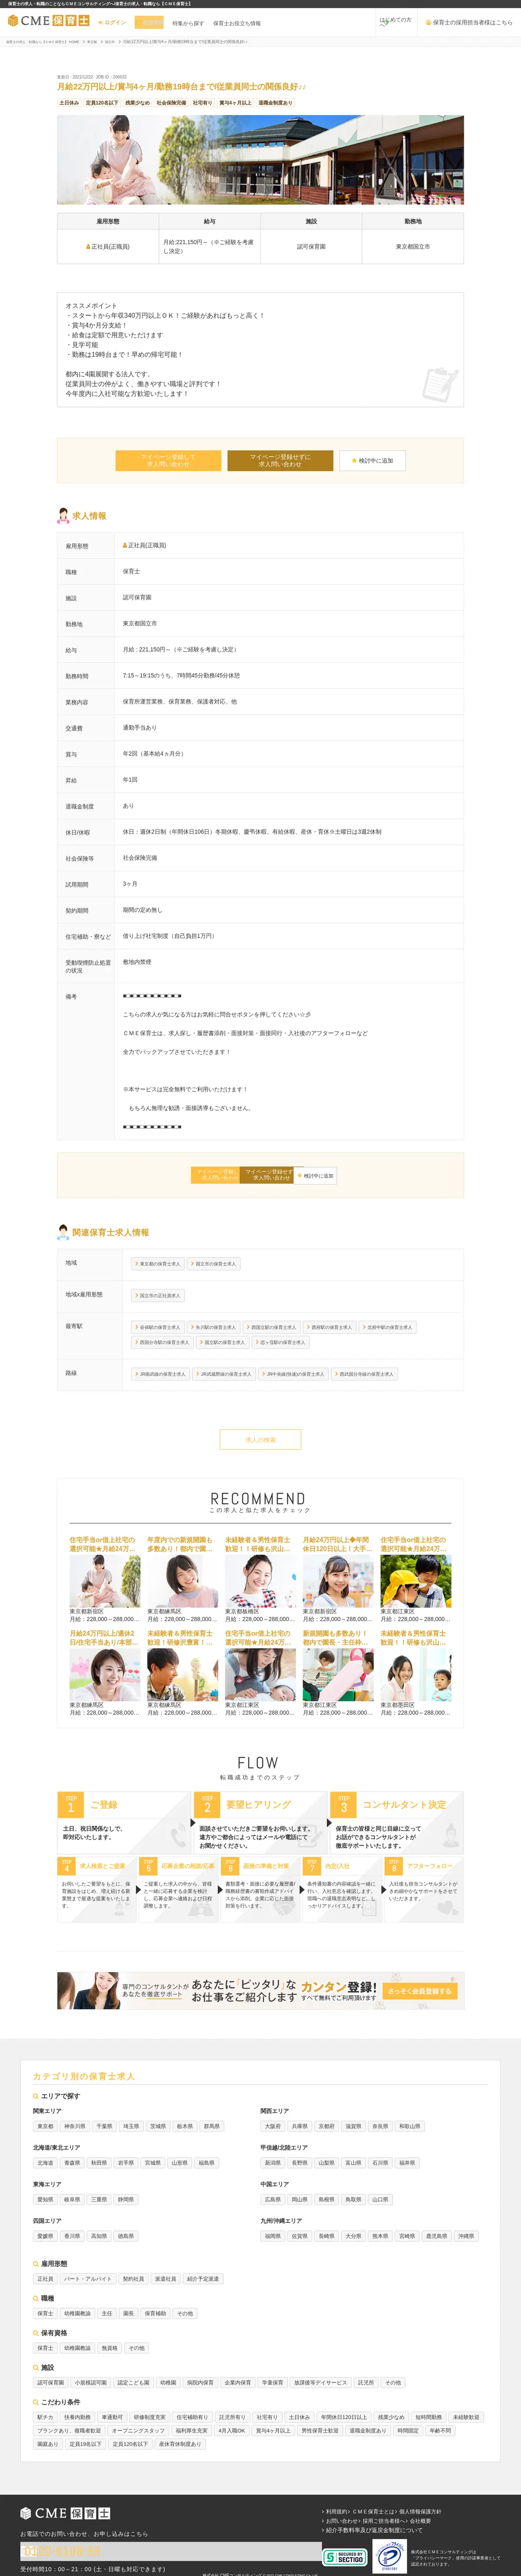Select オープニングスタッフ condition tag
The width and height of the screenshot is (521, 2576).
pos(139,2431)
